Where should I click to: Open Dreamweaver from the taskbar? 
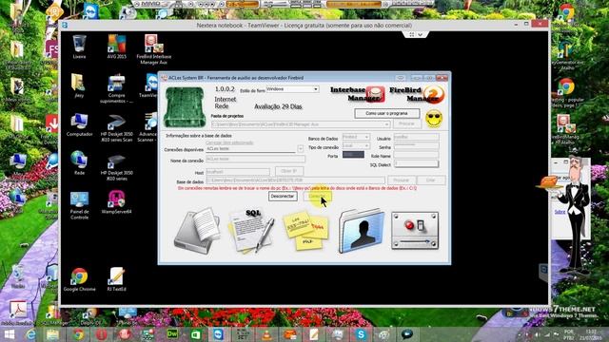point(172,334)
